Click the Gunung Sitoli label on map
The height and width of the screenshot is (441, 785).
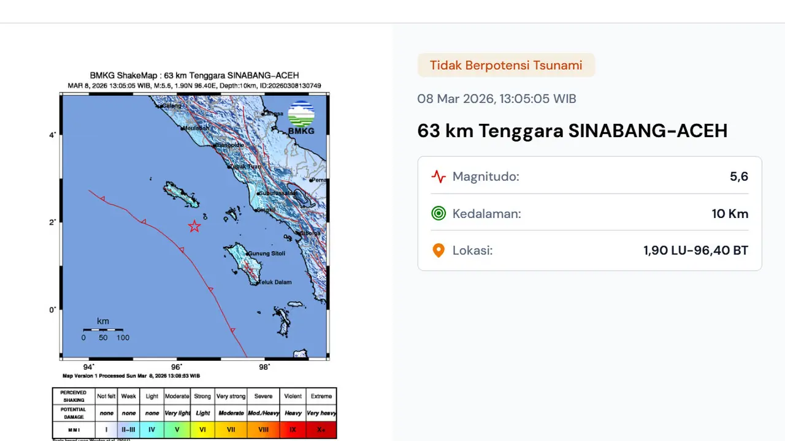click(x=267, y=254)
